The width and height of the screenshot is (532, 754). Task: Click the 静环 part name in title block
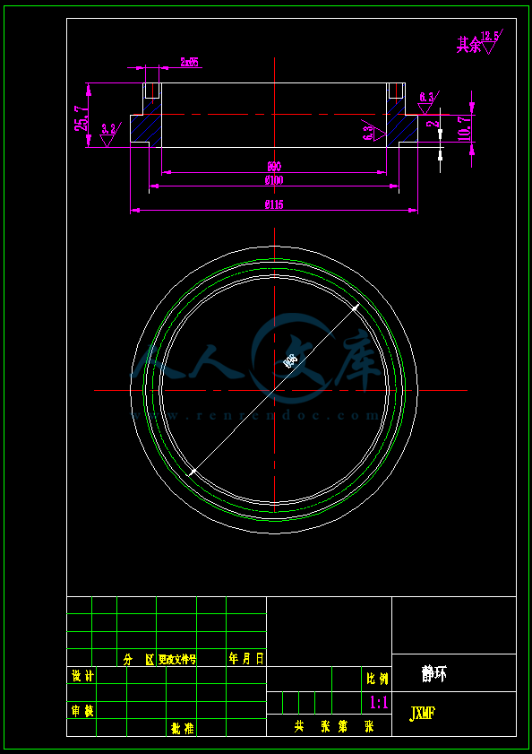(x=434, y=674)
